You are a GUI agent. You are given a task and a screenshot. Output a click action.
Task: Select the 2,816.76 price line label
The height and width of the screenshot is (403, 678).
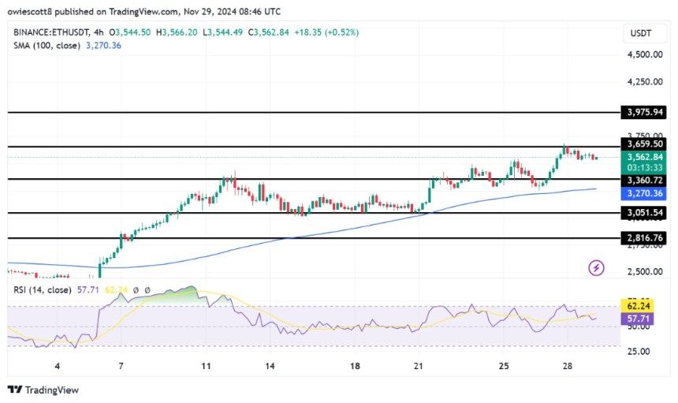(644, 237)
